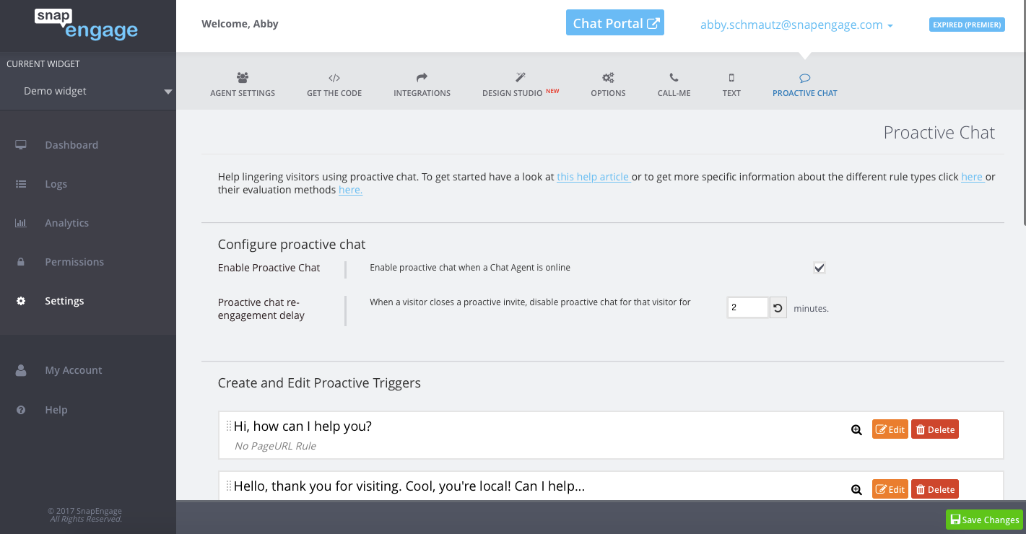Delete the "Hello, thank you for visiting" trigger
The height and width of the screenshot is (534, 1026).
coord(935,489)
